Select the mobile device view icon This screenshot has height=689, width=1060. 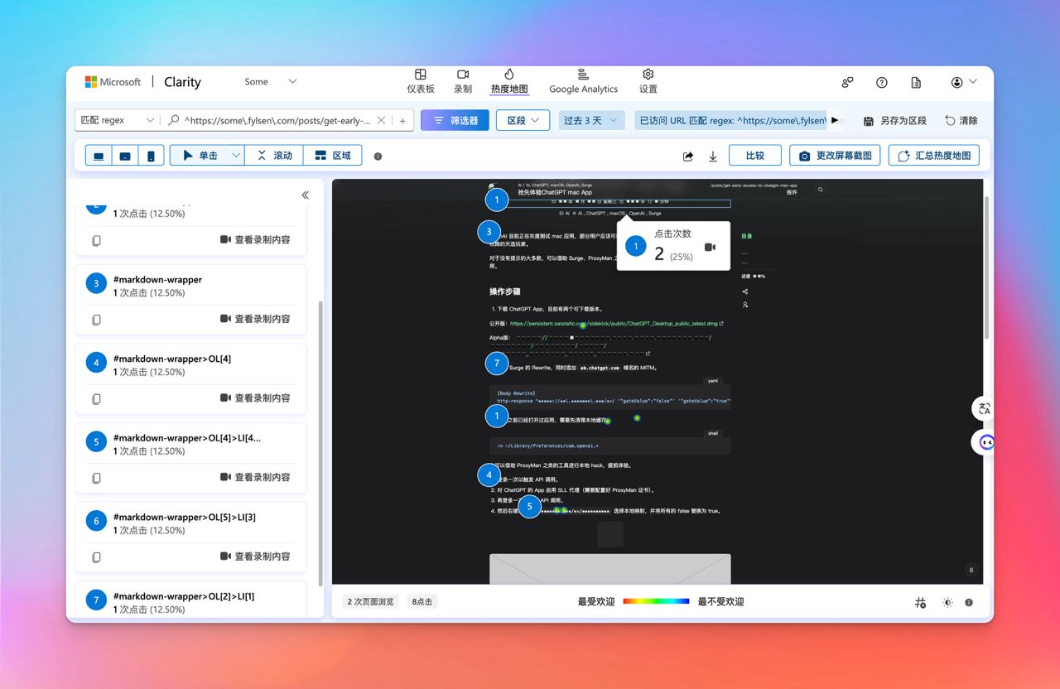pos(150,156)
